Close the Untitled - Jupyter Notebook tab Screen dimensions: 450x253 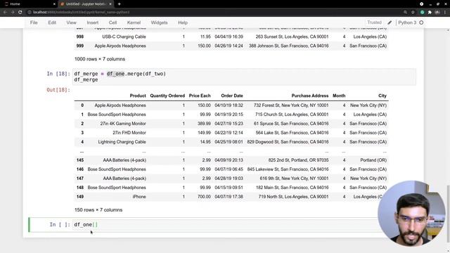tap(110, 4)
